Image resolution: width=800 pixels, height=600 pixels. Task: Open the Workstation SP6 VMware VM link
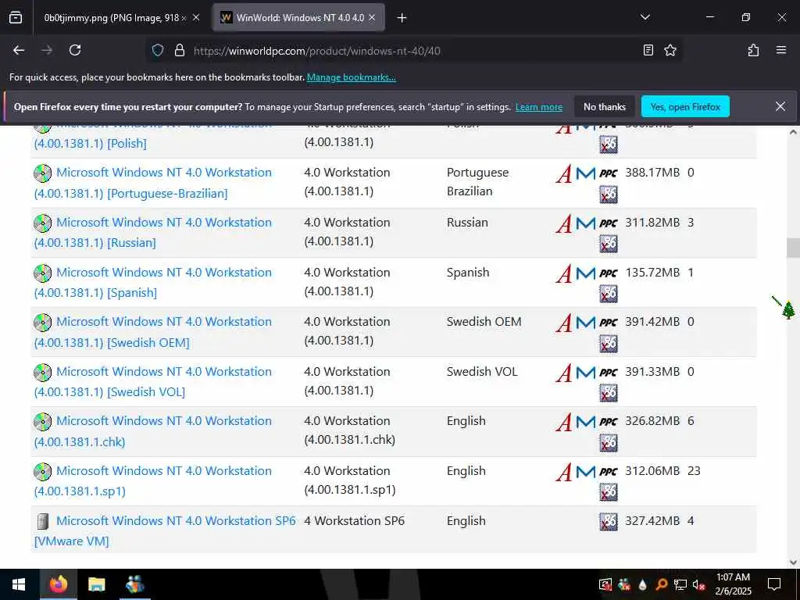pyautogui.click(x=164, y=530)
